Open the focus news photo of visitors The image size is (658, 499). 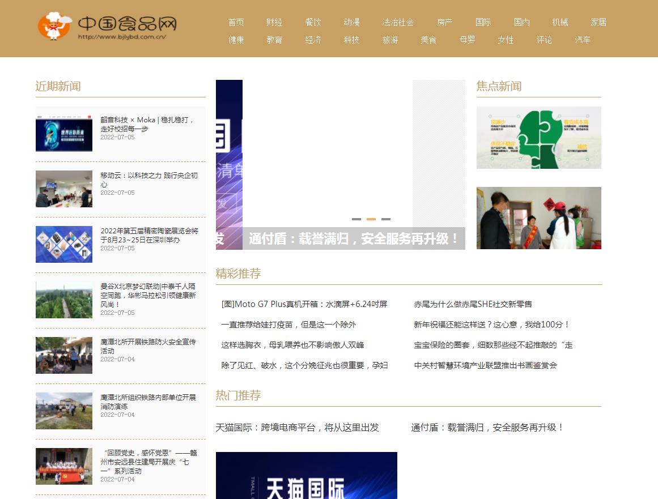pyautogui.click(x=539, y=218)
